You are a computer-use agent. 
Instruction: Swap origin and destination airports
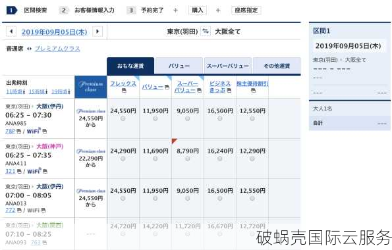click(206, 32)
